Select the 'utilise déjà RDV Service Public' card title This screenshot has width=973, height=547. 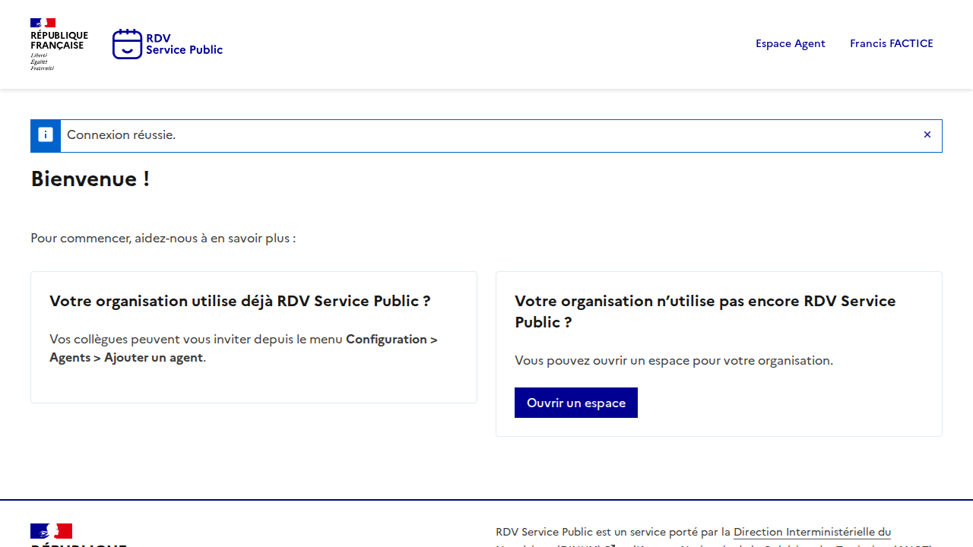pos(239,301)
